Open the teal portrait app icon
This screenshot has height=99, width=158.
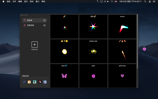coord(34,82)
